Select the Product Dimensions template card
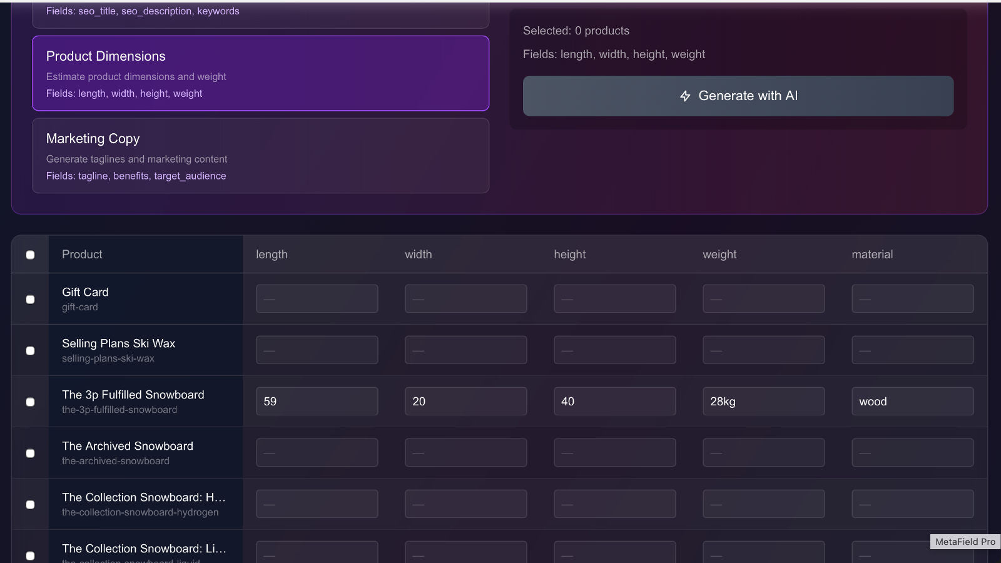 (260, 73)
